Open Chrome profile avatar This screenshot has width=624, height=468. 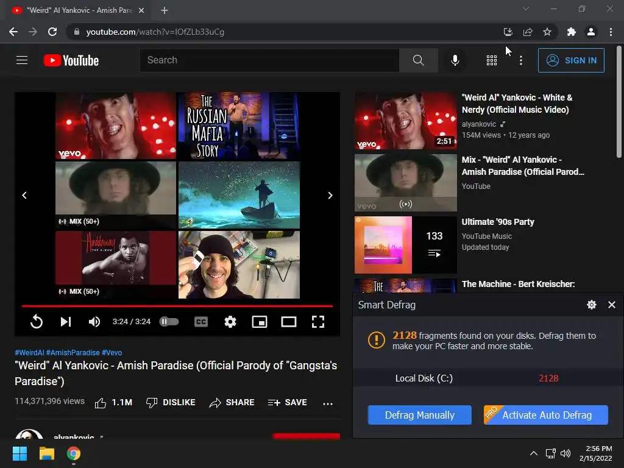591,32
